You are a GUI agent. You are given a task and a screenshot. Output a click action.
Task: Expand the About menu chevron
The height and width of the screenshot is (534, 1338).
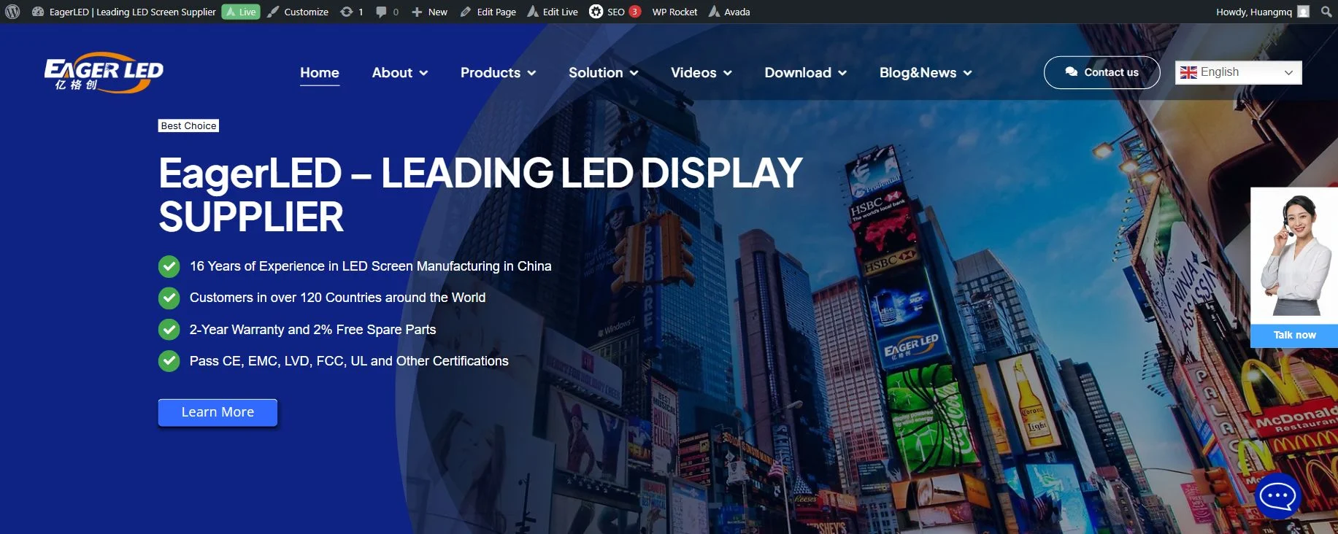pos(423,73)
